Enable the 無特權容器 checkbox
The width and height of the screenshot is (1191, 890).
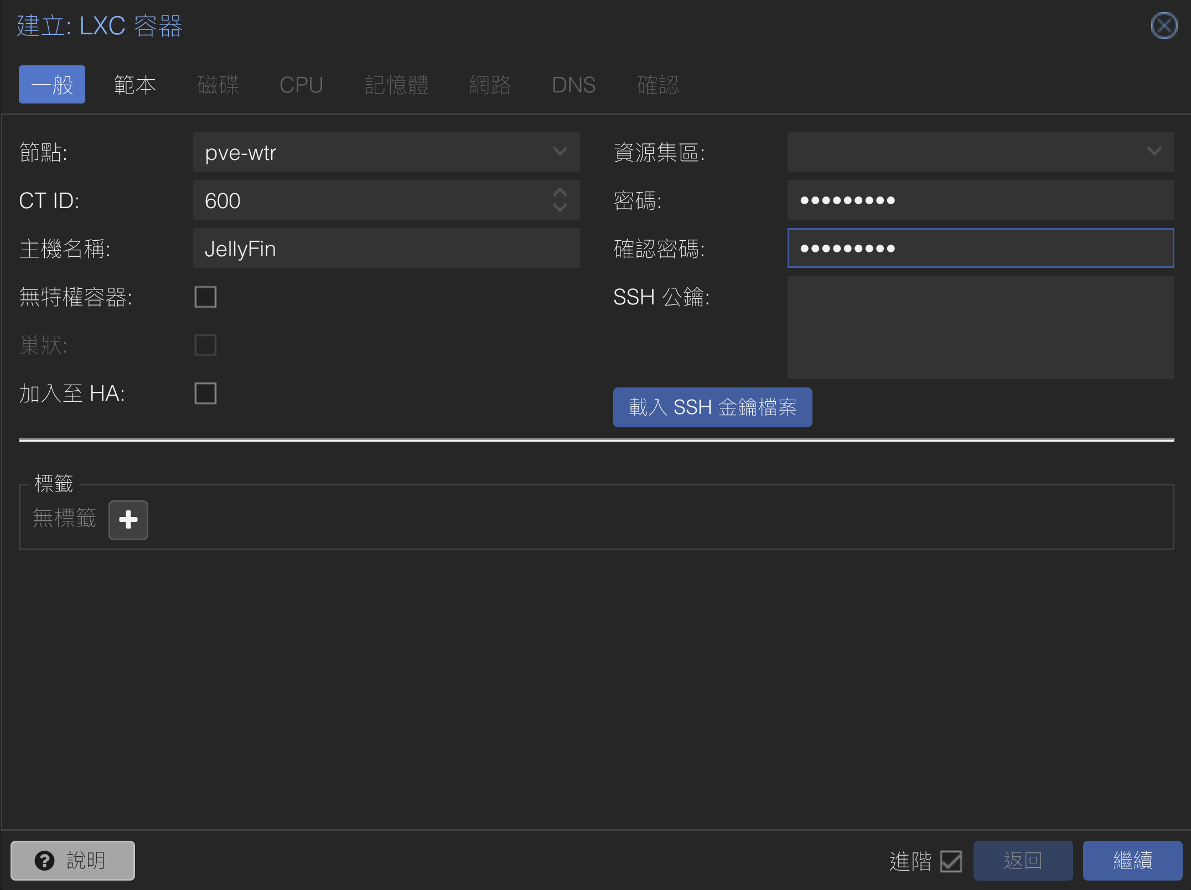[x=205, y=297]
